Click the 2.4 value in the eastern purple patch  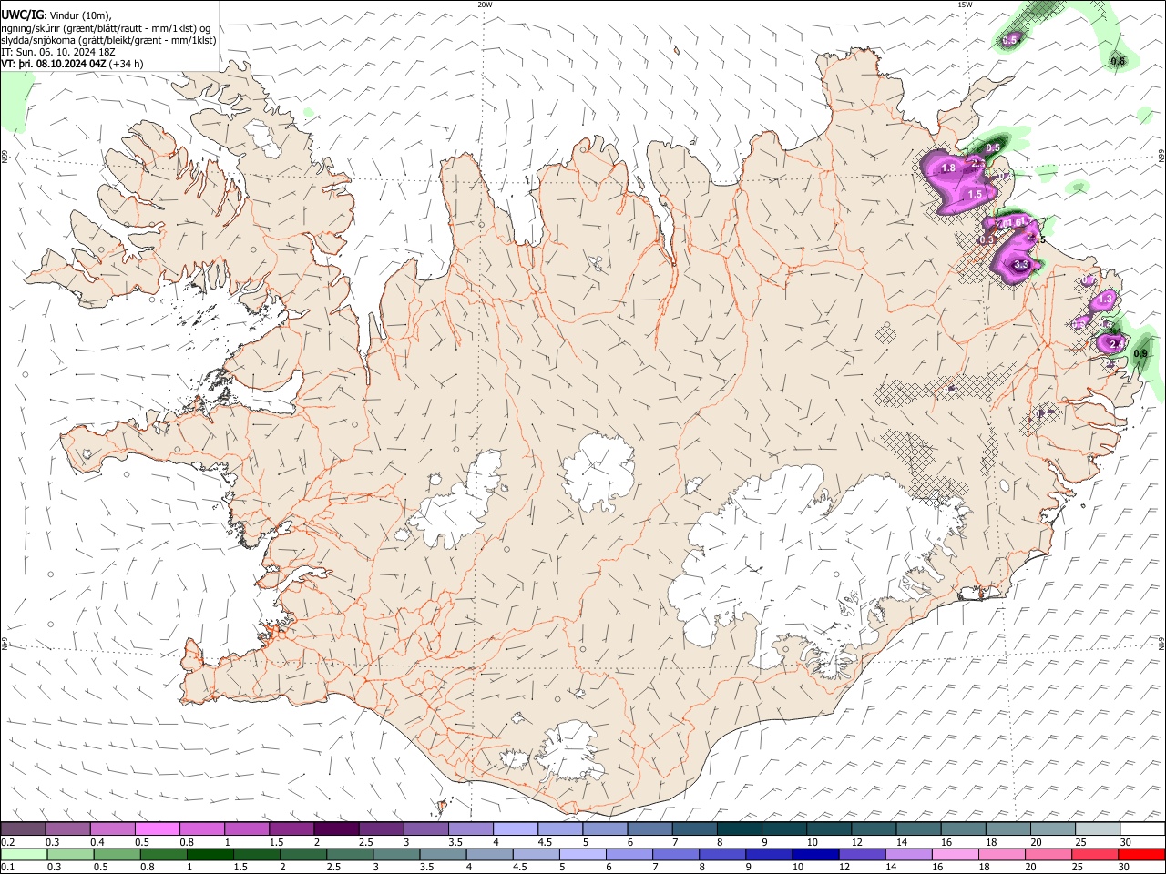[x=1116, y=344]
